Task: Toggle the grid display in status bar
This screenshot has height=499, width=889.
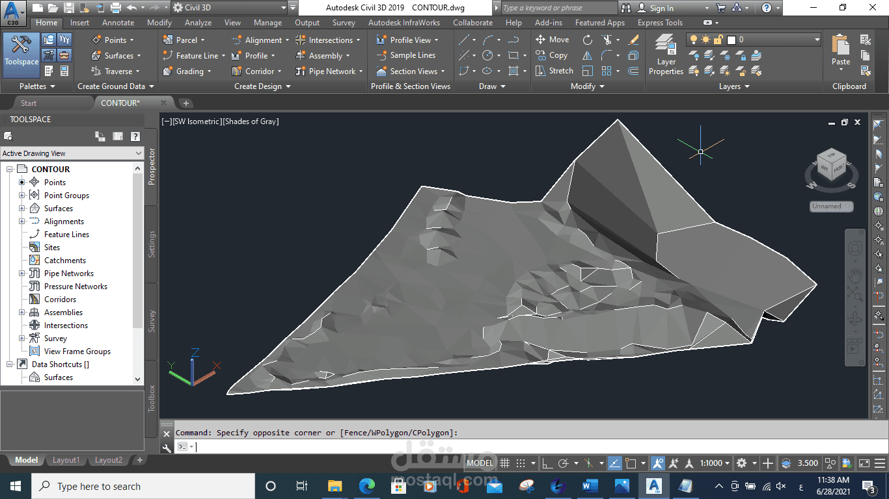Action: click(505, 463)
